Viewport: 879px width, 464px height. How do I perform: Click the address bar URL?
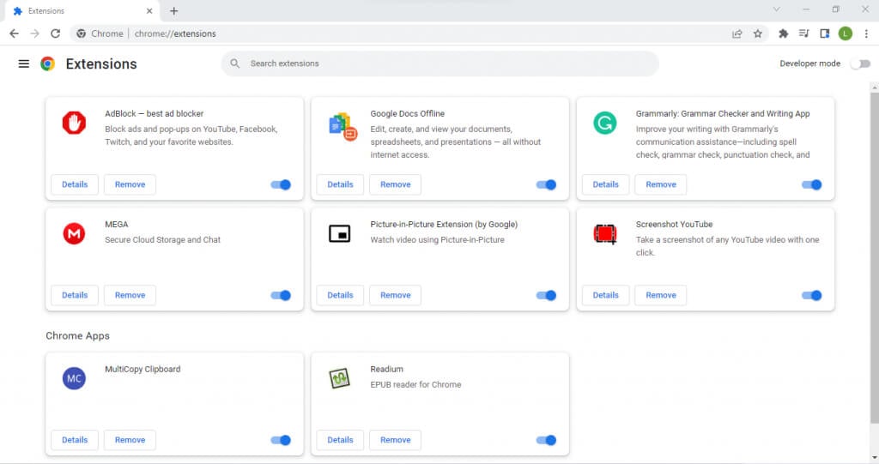pos(175,33)
